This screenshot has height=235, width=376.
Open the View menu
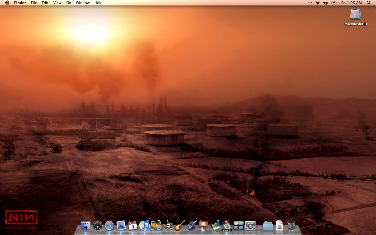pyautogui.click(x=57, y=3)
